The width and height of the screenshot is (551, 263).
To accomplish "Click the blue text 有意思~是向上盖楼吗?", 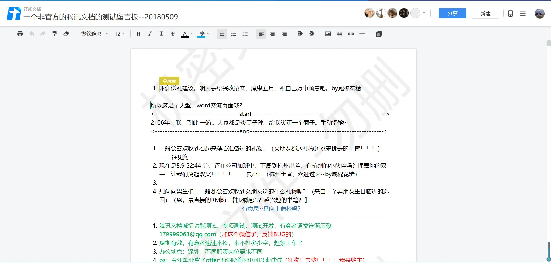I will coord(271,209).
